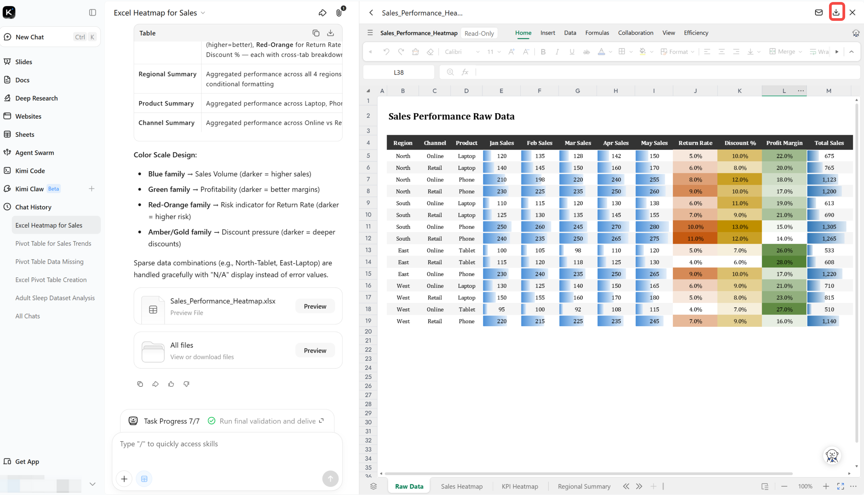Send the spreadsheet by mail icon
Screen dimensions: 864x495
tap(819, 12)
